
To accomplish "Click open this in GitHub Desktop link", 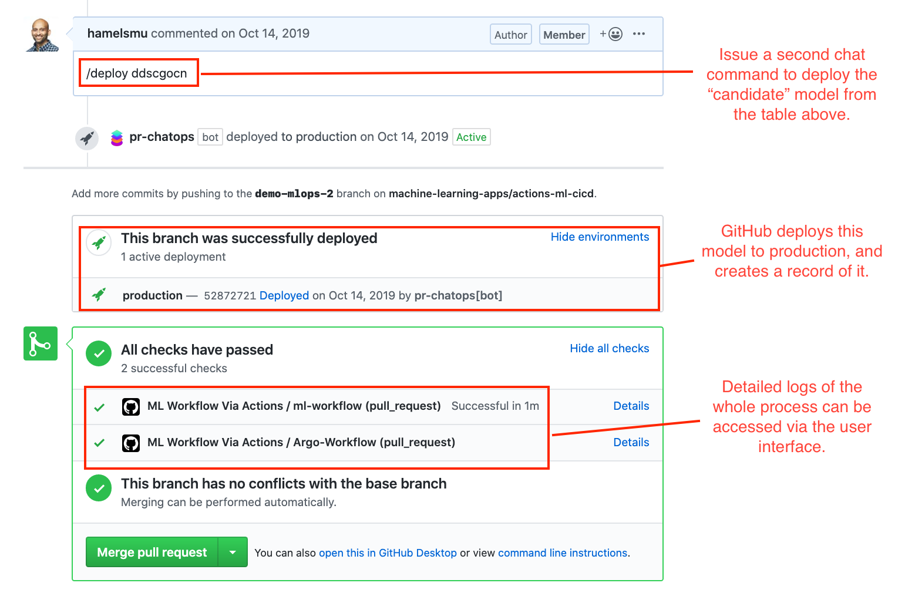I will tap(388, 553).
